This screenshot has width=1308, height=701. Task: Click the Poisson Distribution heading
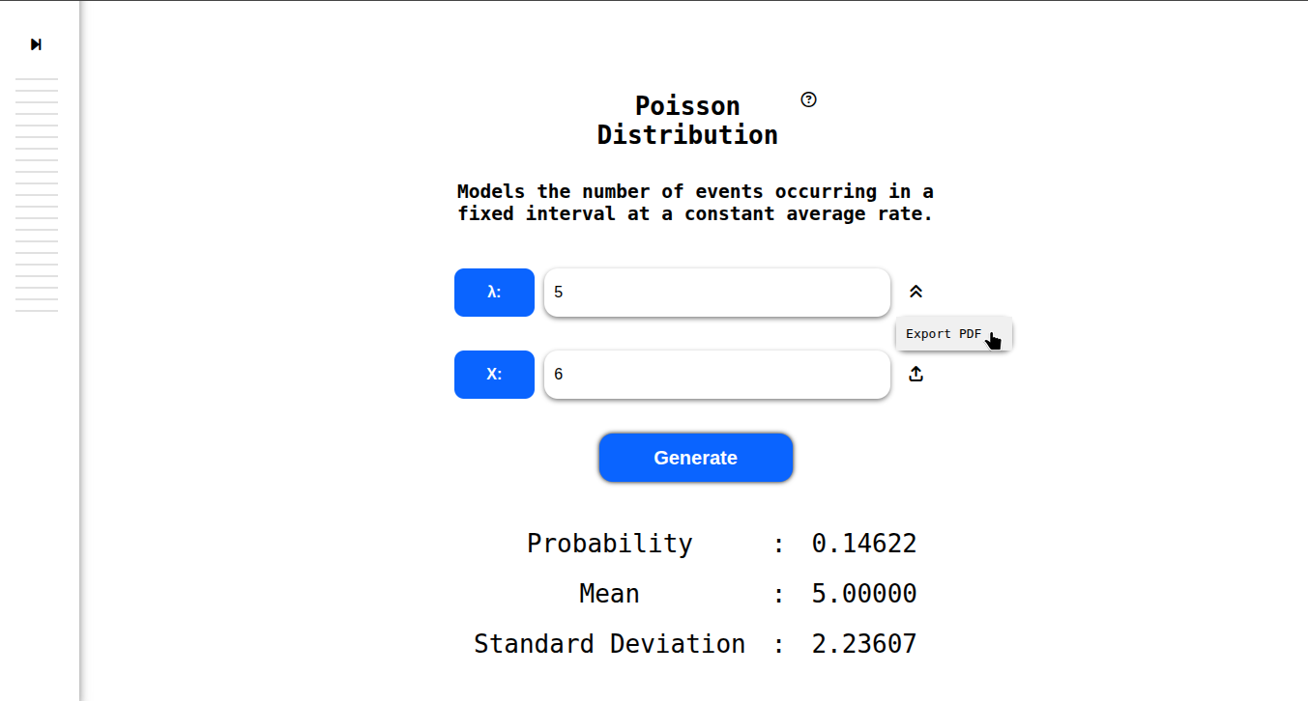(x=687, y=121)
